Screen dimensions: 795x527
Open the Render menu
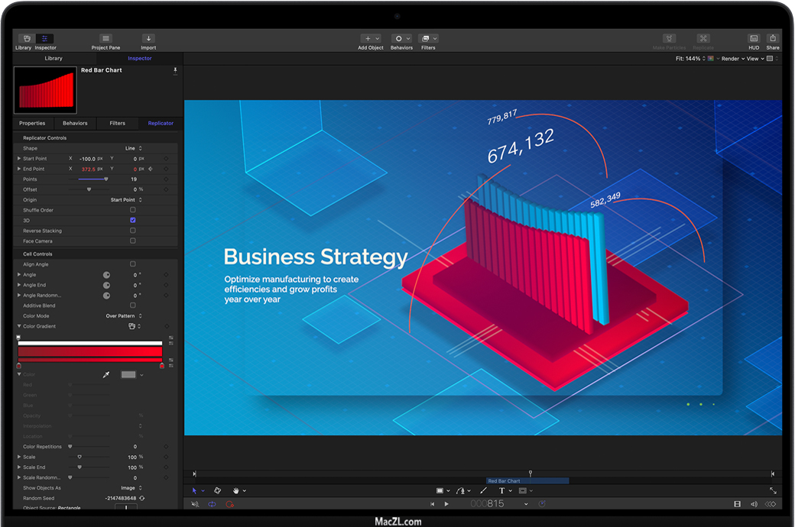click(732, 59)
